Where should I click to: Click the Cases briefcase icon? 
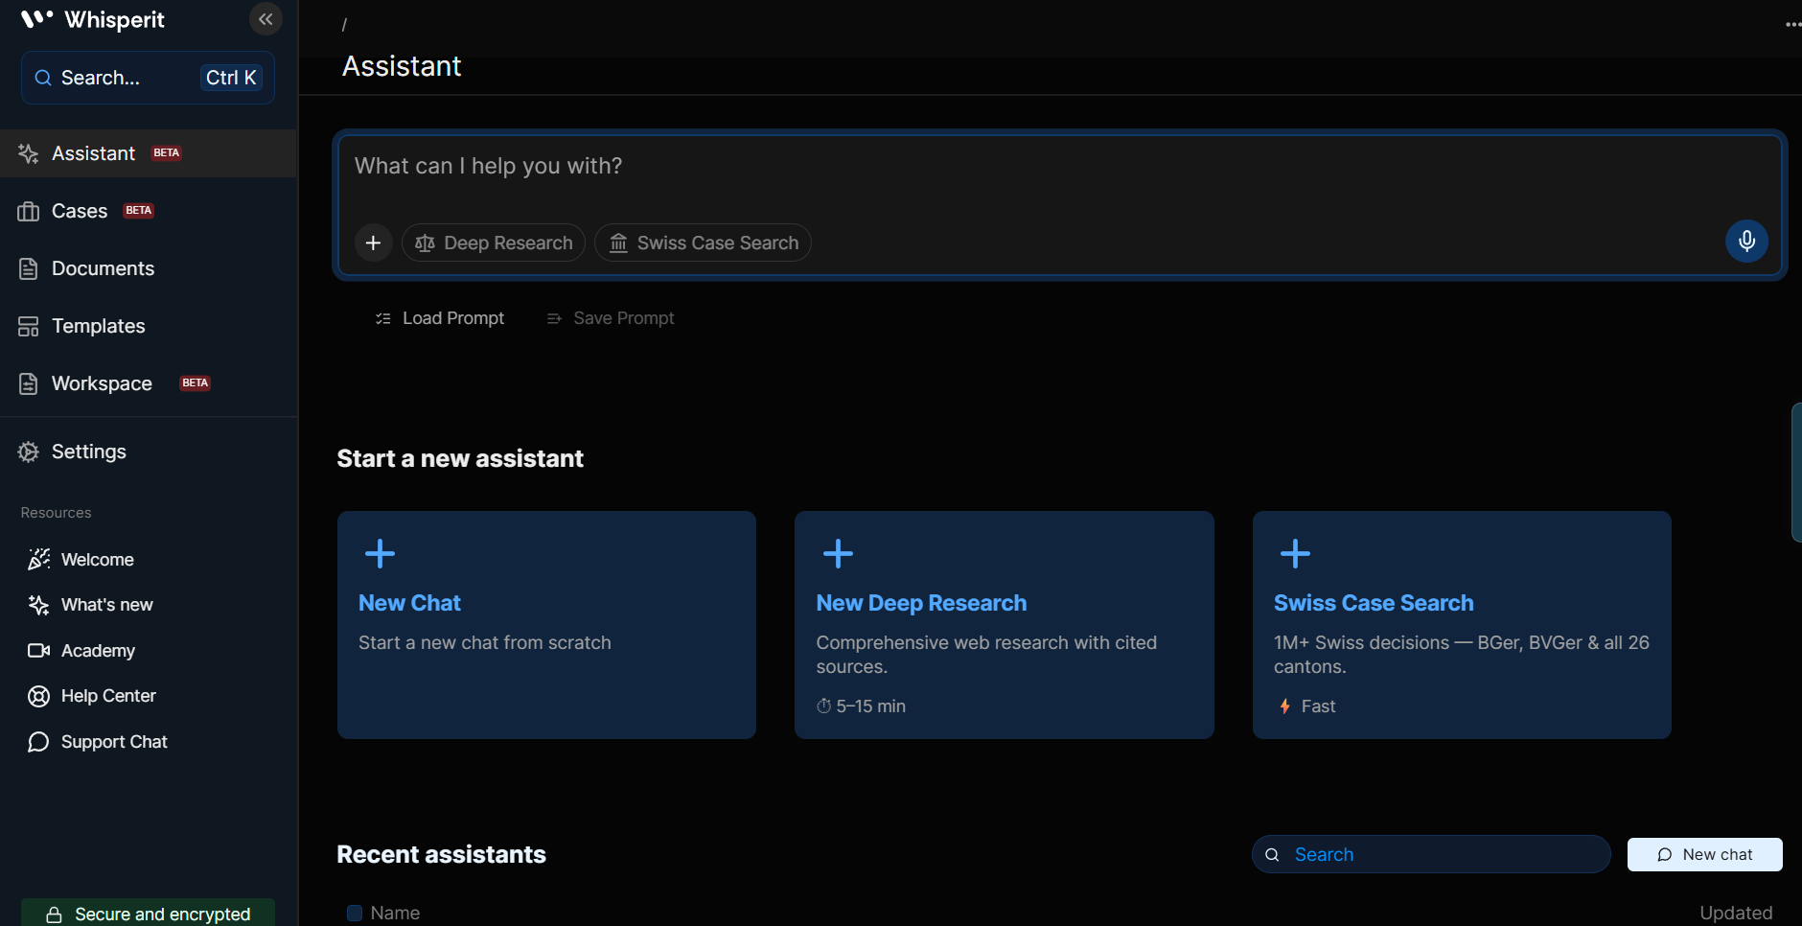(x=28, y=211)
